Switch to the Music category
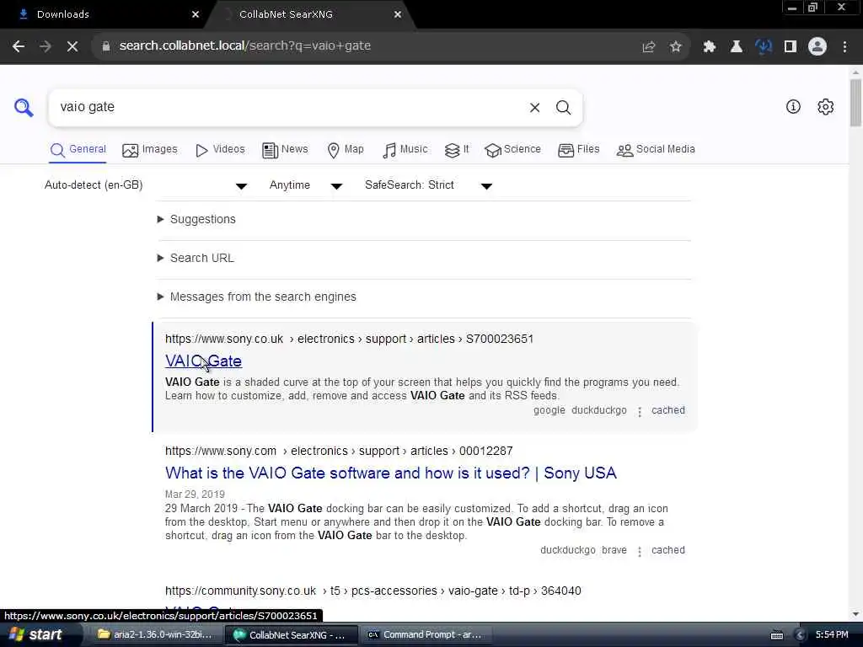The height and width of the screenshot is (647, 863). pos(405,150)
